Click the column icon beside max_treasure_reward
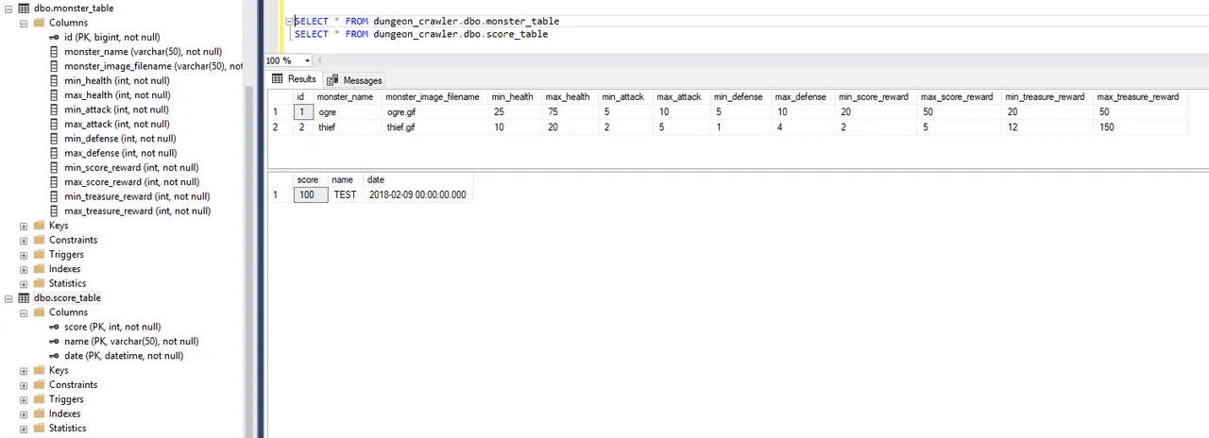The height and width of the screenshot is (438, 1209). click(x=54, y=211)
